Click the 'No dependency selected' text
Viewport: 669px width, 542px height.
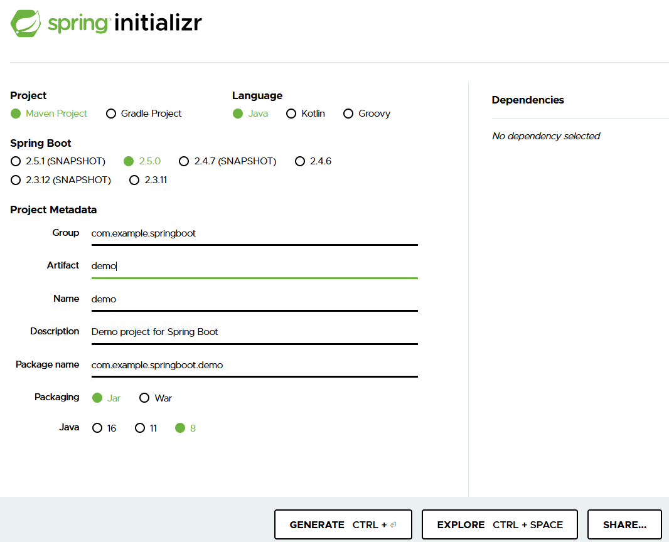click(x=546, y=136)
